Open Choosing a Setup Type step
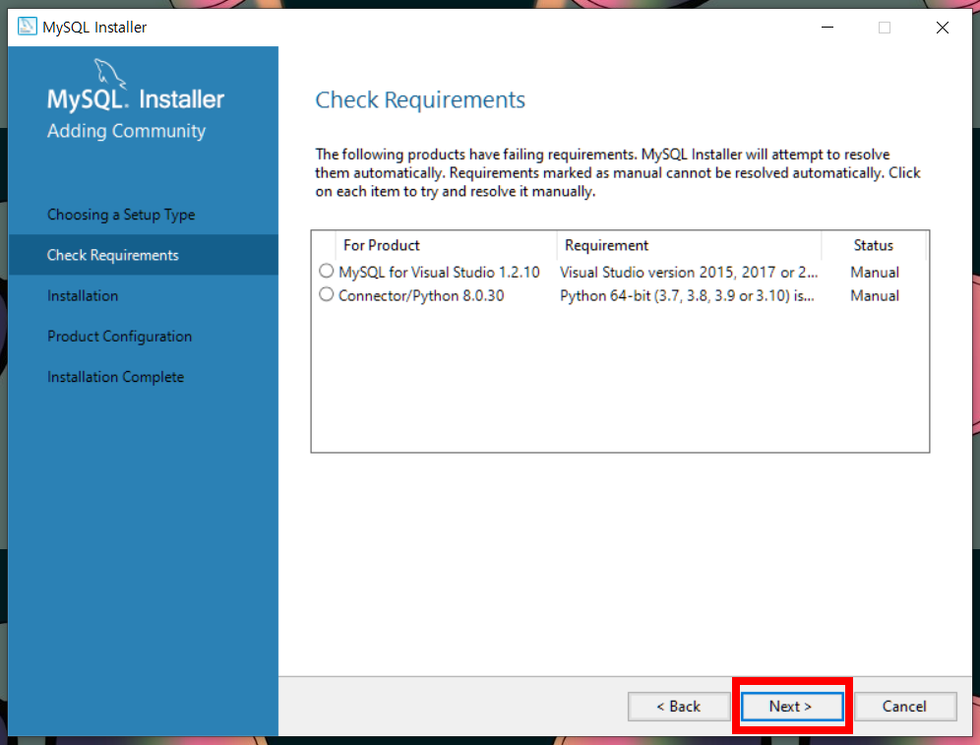Image resolution: width=980 pixels, height=745 pixels. [x=121, y=215]
